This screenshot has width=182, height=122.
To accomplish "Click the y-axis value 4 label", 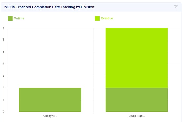I will point(3,64).
